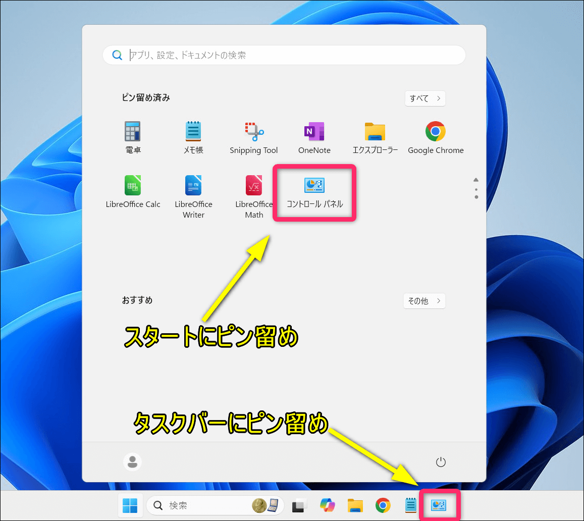
Task: Launch Google Chrome from Start menu
Action: pyautogui.click(x=436, y=137)
